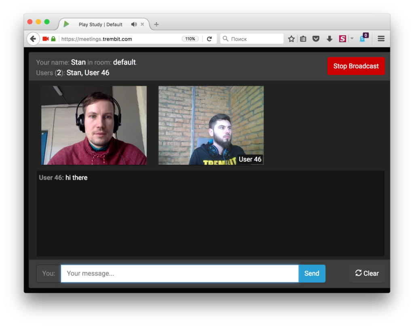Image resolution: width=414 pixels, height=327 pixels.
Task: Click the green macOS zoom window button
Action: tap(47, 22)
